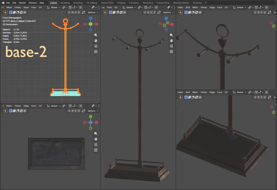Toggle X axis mirror in top-left viewport
Screen dimensions: 277x190
pyautogui.click(x=72, y=12)
